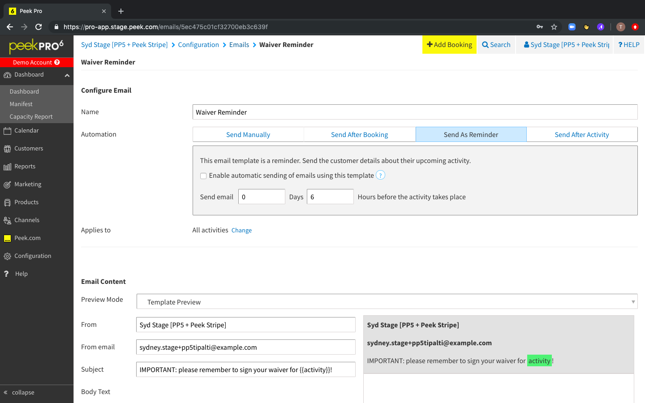Go to Configuration breadcrumb link
Screen dimensions: 645x403
coord(198,45)
